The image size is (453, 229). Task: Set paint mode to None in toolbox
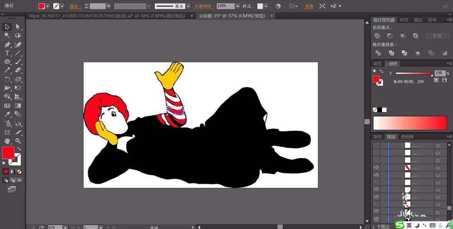19,172
